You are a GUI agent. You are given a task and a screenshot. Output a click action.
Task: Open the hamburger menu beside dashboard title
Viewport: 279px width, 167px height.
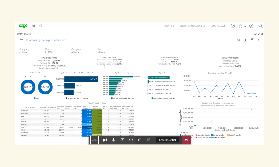21,40
